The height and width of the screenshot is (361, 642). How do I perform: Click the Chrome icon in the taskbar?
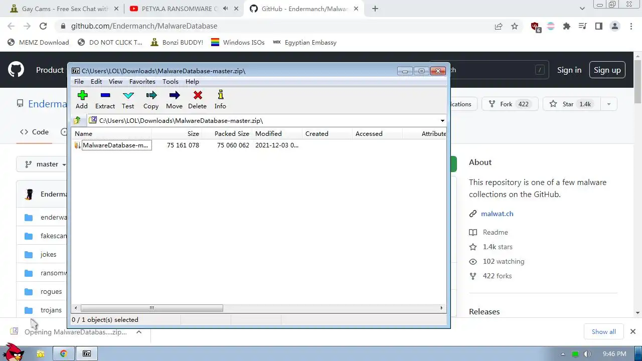tap(64, 353)
